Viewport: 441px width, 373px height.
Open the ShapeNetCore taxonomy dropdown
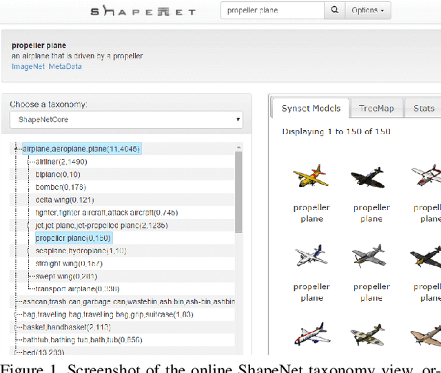click(x=126, y=120)
